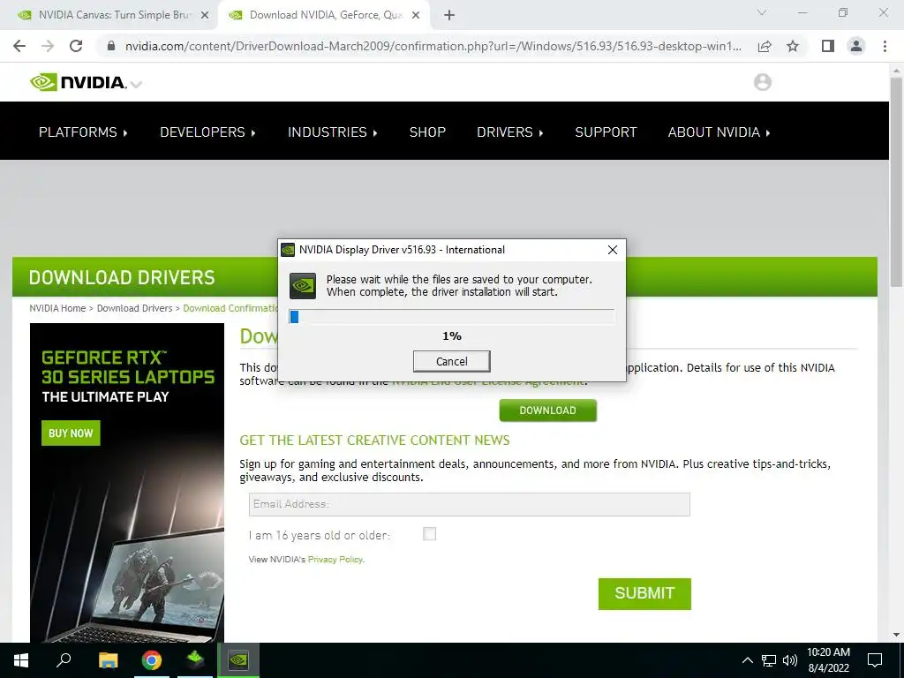The height and width of the screenshot is (678, 904).
Task: Switch to the NVIDIA Canvas tab
Action: 109,16
